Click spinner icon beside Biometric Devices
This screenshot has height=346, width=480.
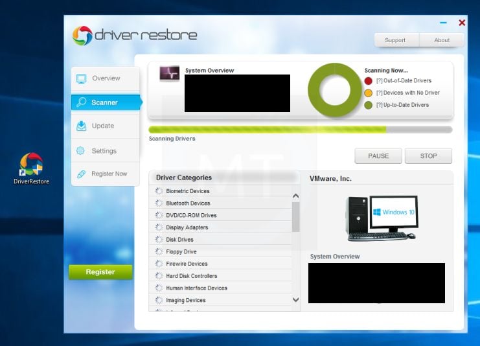click(x=159, y=191)
